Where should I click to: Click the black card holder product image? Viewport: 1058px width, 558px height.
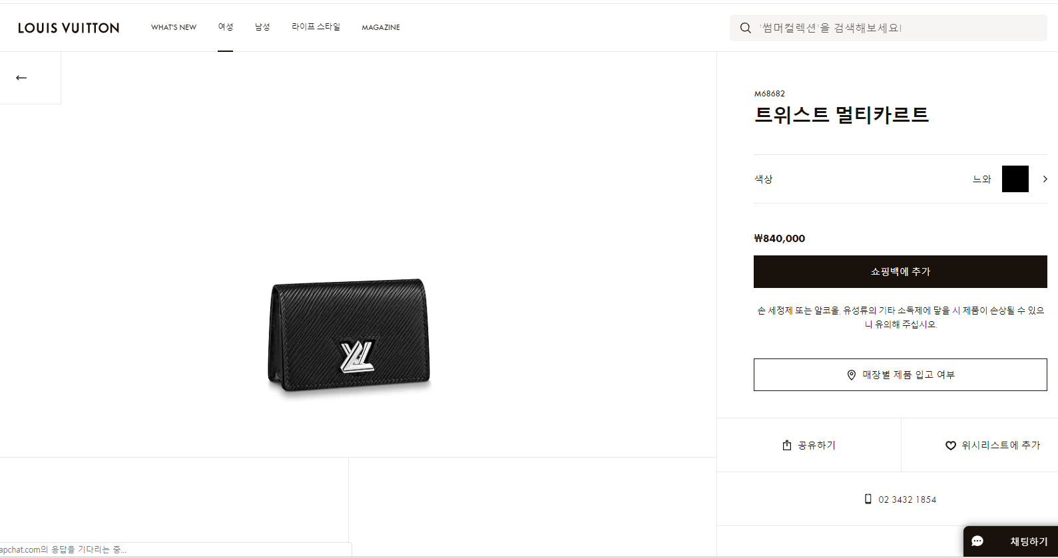(350, 335)
